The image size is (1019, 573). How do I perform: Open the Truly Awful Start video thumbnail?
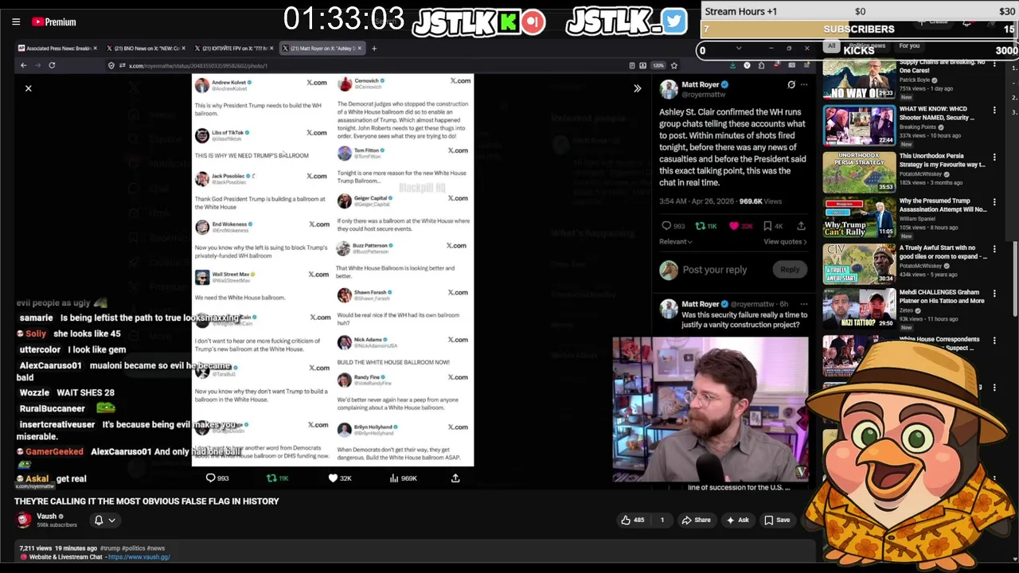click(859, 264)
